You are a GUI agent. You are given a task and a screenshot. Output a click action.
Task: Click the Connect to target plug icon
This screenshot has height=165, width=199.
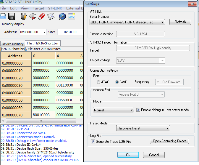pyautogui.click(x=23, y=16)
